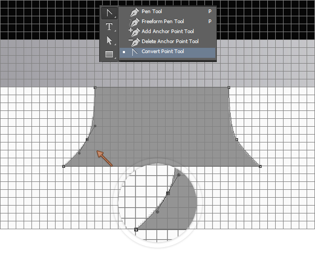
Task: Select the Convert Point tool toolbar icon
Action: [x=109, y=13]
